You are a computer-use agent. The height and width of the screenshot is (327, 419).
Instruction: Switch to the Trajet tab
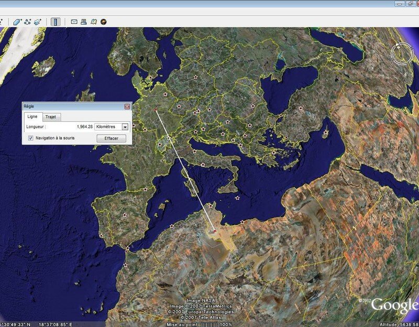(51, 117)
